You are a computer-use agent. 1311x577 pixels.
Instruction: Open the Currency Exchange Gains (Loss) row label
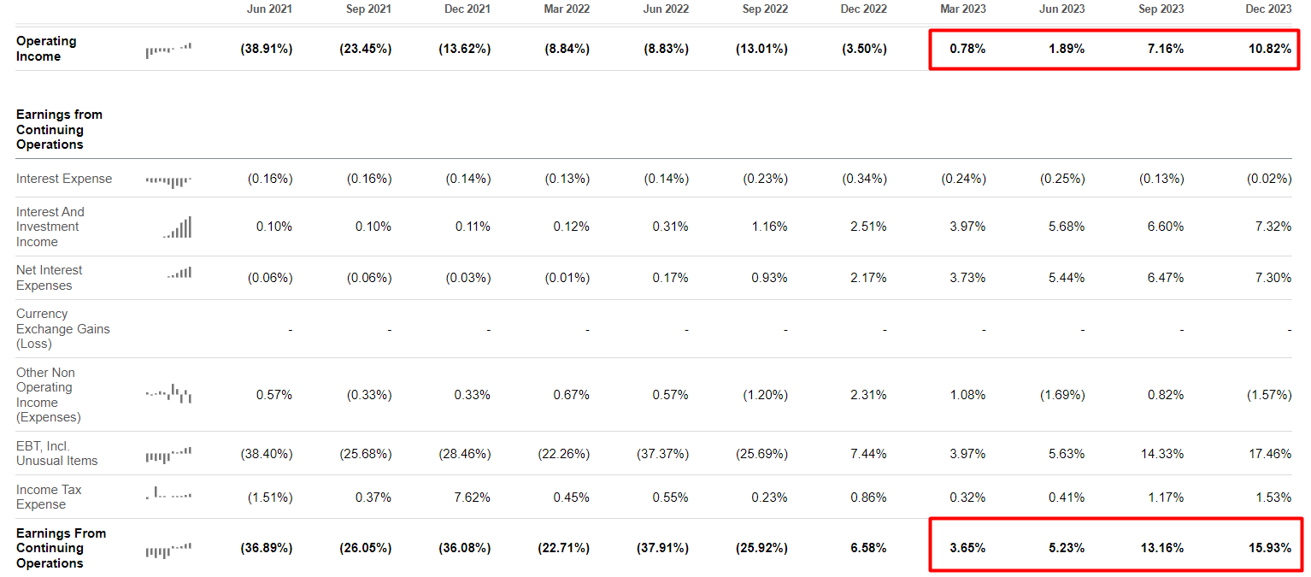[62, 329]
